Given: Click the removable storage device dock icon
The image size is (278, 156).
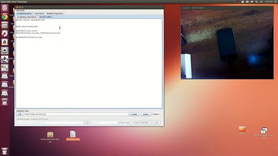Looking at the screenshot, I should point(5,102).
